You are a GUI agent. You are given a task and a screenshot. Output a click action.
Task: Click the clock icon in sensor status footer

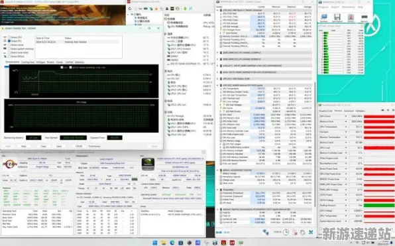tap(286, 232)
